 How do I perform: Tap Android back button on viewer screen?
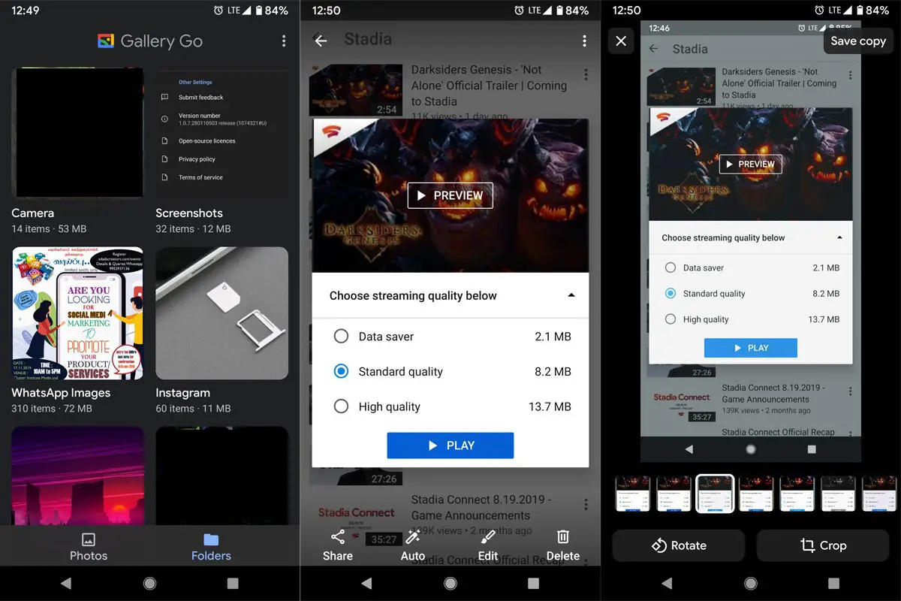(x=366, y=584)
